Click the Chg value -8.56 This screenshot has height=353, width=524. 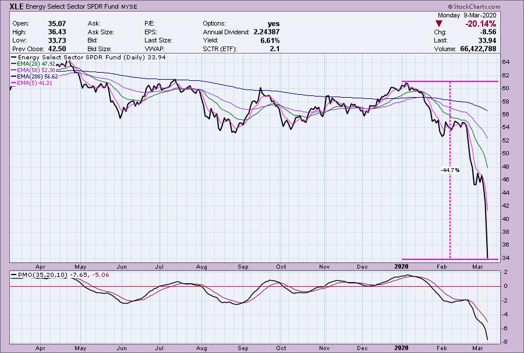488,32
